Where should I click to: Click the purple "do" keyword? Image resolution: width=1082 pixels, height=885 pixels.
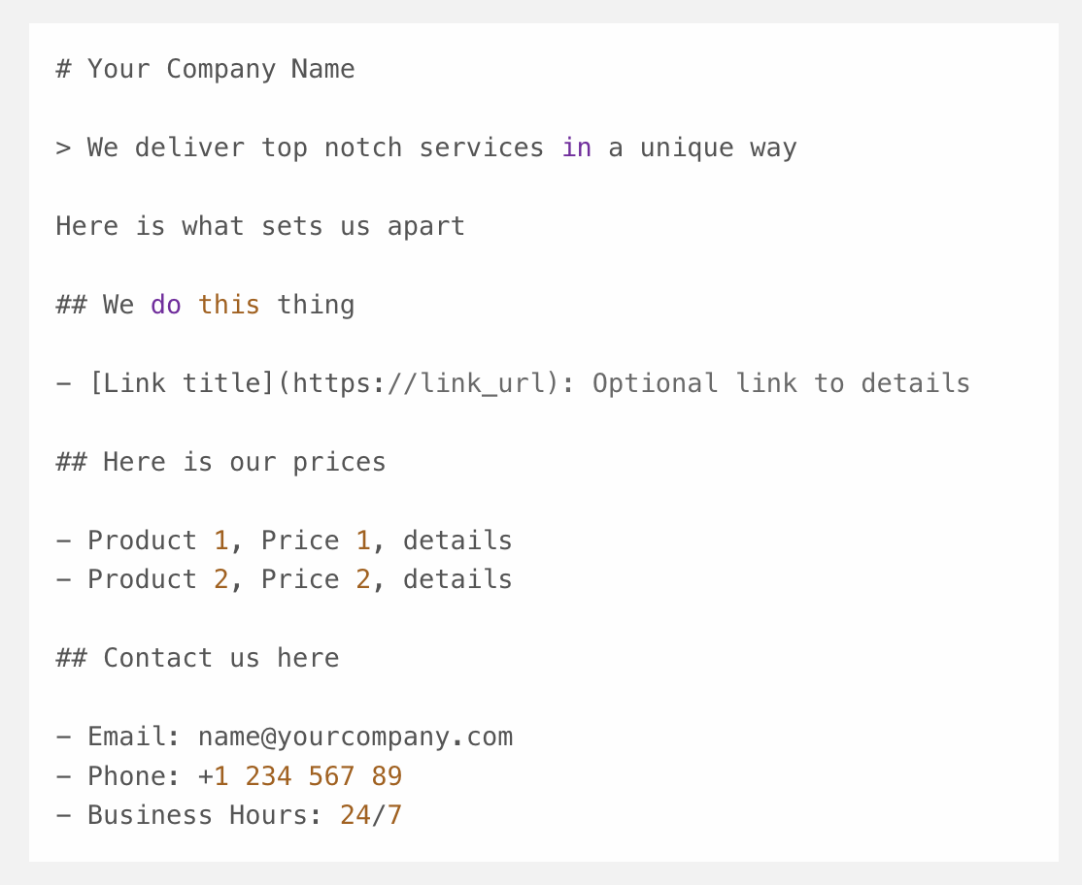coord(166,305)
